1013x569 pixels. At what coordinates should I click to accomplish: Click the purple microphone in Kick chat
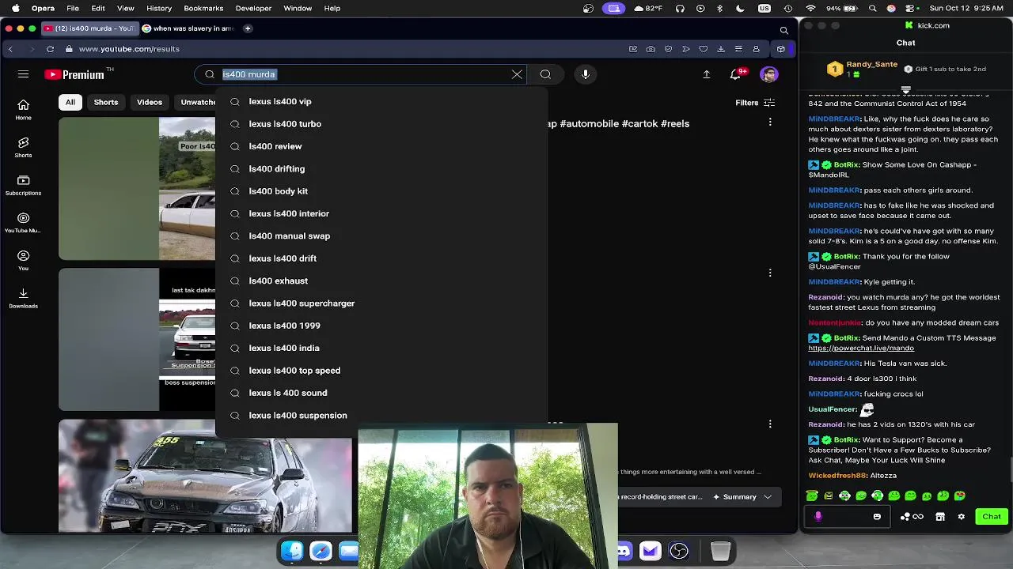[x=818, y=517]
